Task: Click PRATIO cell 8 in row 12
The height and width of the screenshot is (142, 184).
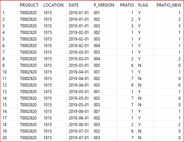Action: (132, 85)
